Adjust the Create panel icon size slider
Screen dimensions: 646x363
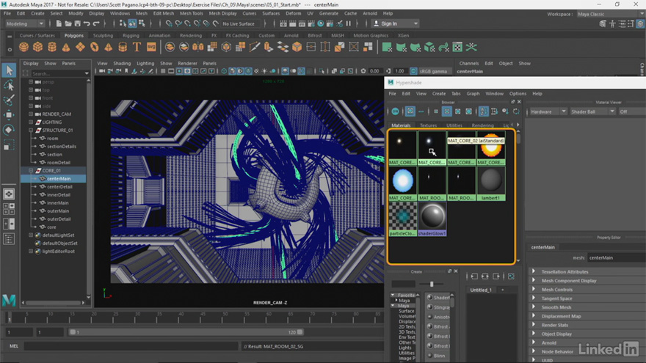pos(432,284)
